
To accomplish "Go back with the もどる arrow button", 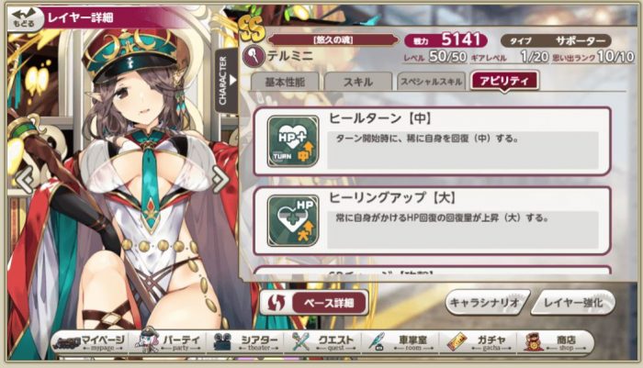I will [x=24, y=18].
